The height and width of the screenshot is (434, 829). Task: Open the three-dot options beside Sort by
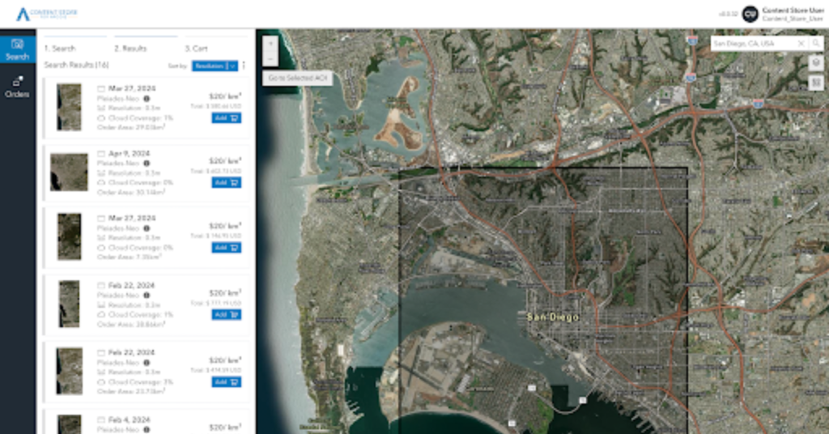point(244,65)
